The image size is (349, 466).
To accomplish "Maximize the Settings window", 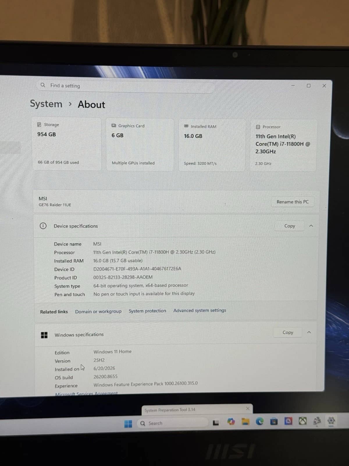I will [309, 86].
